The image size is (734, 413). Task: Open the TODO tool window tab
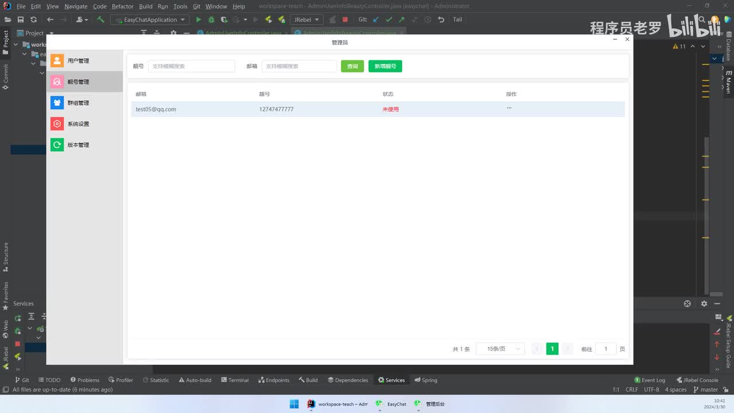(x=49, y=380)
